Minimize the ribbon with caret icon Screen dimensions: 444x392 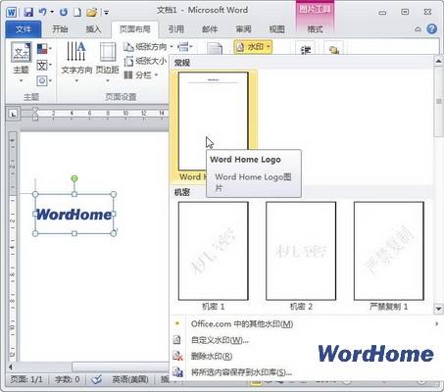pyautogui.click(x=418, y=29)
